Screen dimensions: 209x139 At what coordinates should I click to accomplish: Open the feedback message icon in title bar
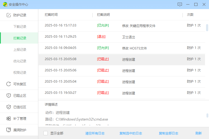pos(180,5)
